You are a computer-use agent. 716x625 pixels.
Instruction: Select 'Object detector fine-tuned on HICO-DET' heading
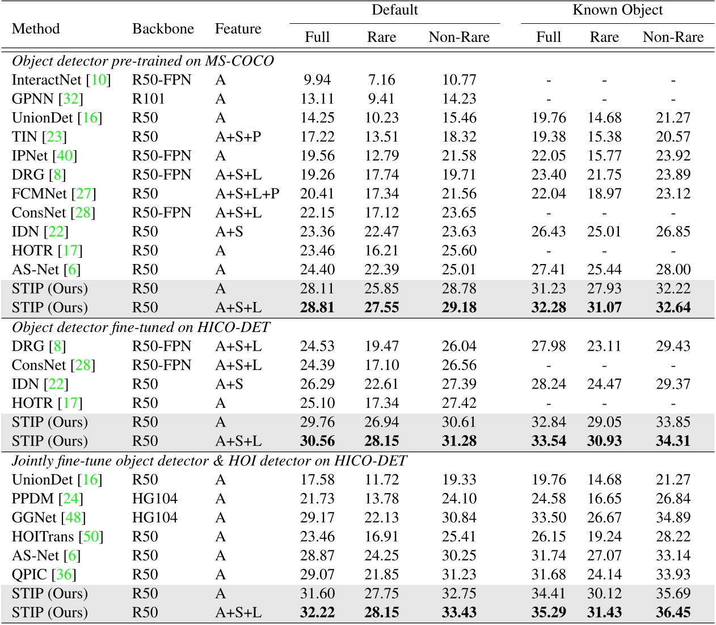[x=141, y=328]
